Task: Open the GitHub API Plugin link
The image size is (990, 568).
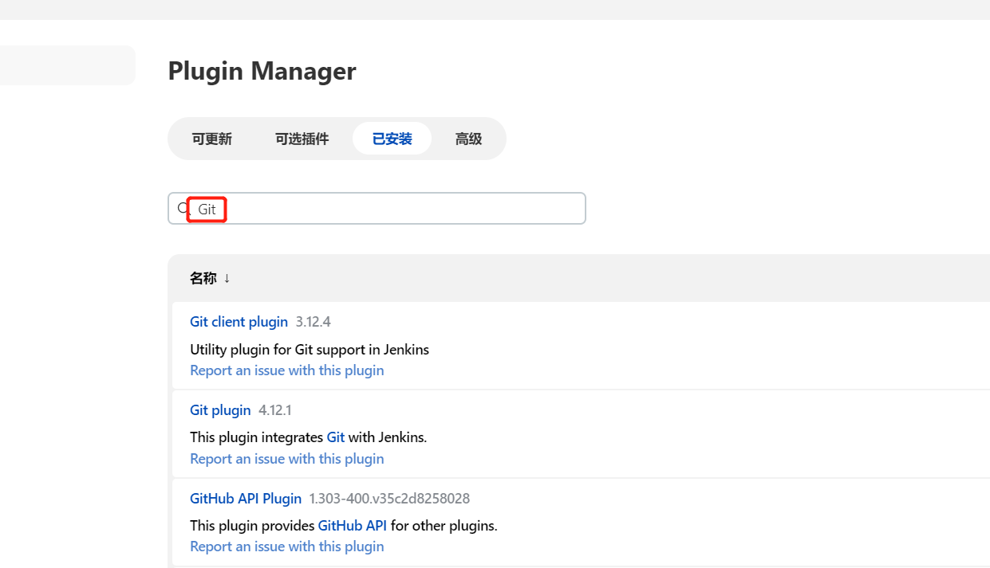Action: [x=246, y=499]
